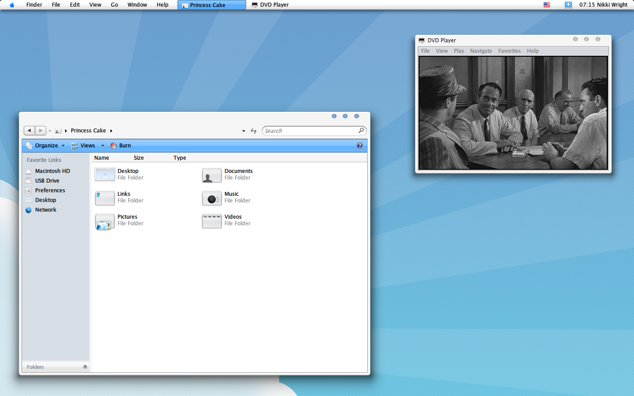Open recent pages dropdown beside forward arrow
This screenshot has width=634, height=396.
pyautogui.click(x=50, y=131)
